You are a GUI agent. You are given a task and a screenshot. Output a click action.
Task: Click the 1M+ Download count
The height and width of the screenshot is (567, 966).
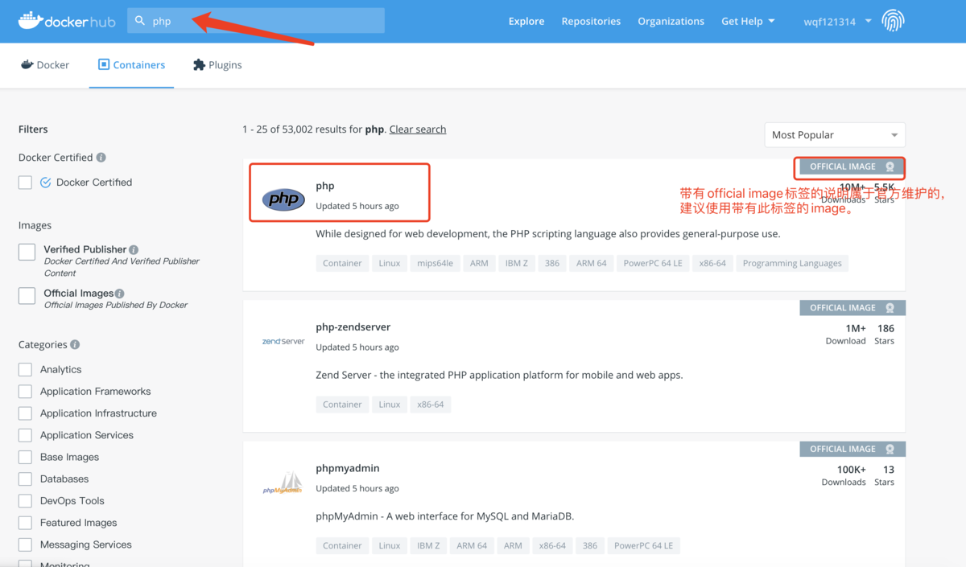pyautogui.click(x=846, y=334)
